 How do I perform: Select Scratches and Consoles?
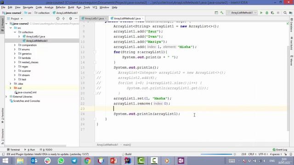27,101
